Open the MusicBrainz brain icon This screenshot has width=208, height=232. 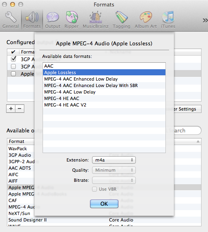pyautogui.click(x=96, y=17)
